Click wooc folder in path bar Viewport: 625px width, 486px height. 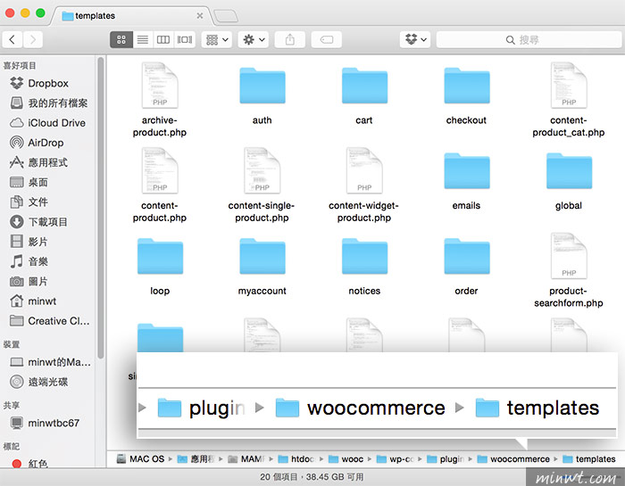[x=346, y=459]
